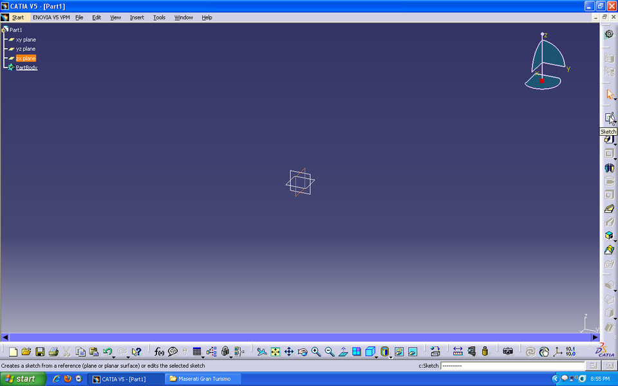Click the power input command field
The width and height of the screenshot is (618, 386).
[x=512, y=365]
